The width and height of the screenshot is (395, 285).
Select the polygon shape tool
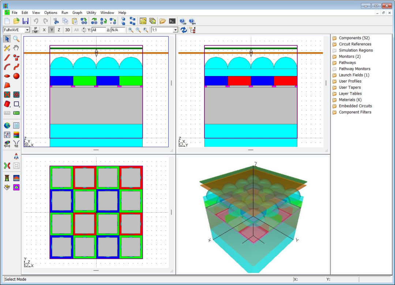tap(7, 85)
